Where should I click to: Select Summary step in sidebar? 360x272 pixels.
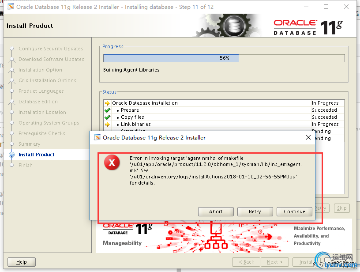(30, 144)
